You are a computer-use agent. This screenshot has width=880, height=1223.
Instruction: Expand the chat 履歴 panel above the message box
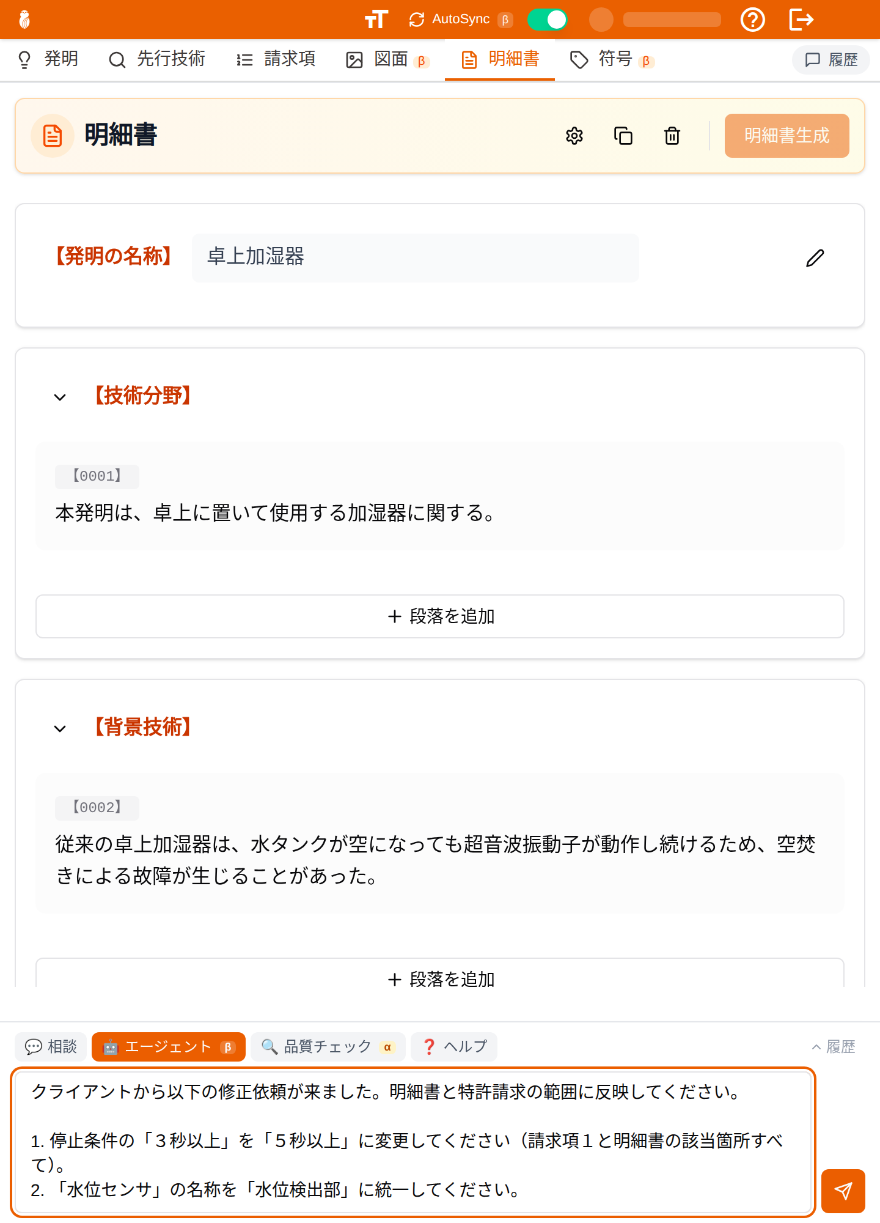pos(834,1047)
